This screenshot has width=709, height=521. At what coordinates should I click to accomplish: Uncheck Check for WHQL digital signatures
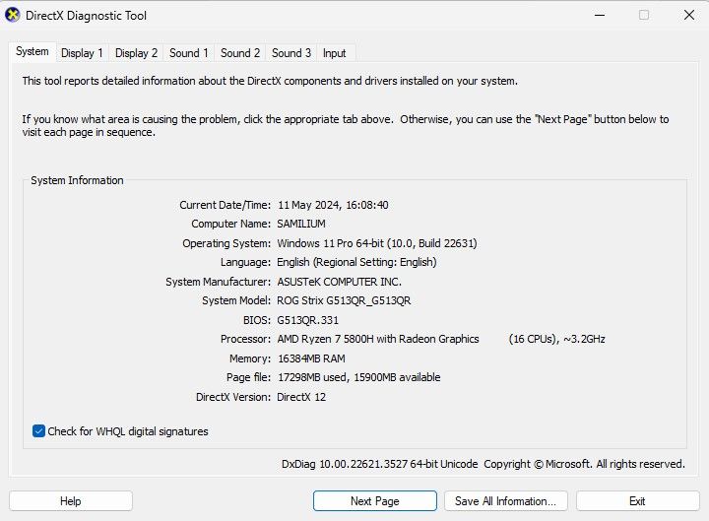(x=38, y=431)
